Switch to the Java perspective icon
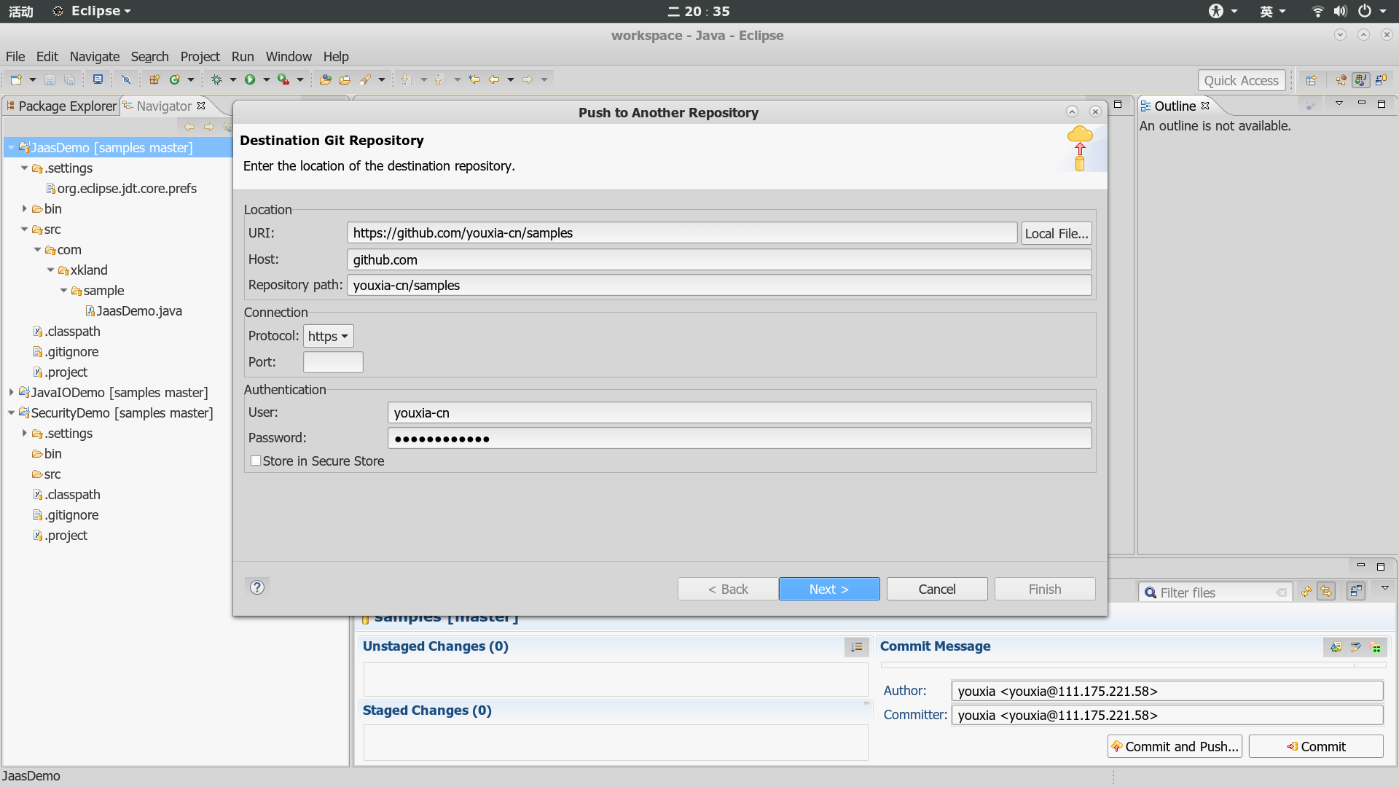This screenshot has height=787, width=1399. coord(1361,80)
